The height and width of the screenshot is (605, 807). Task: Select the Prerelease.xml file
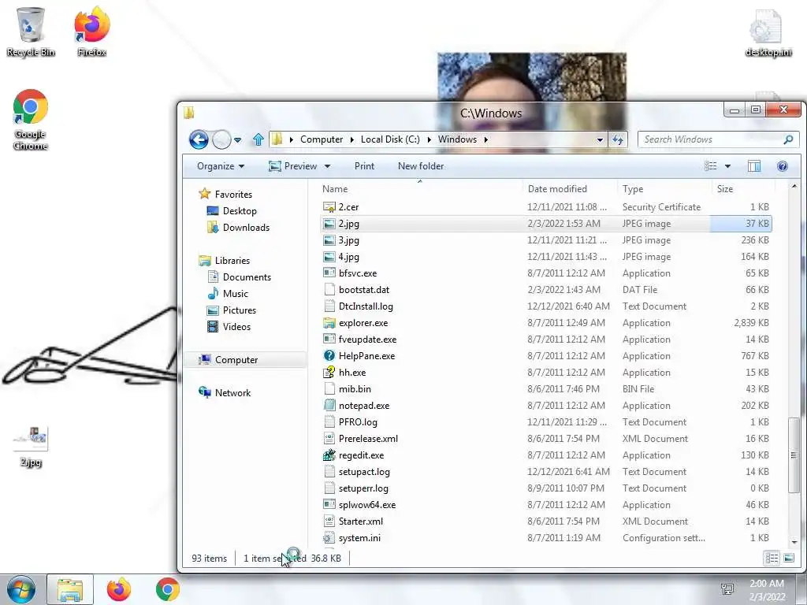545,439
